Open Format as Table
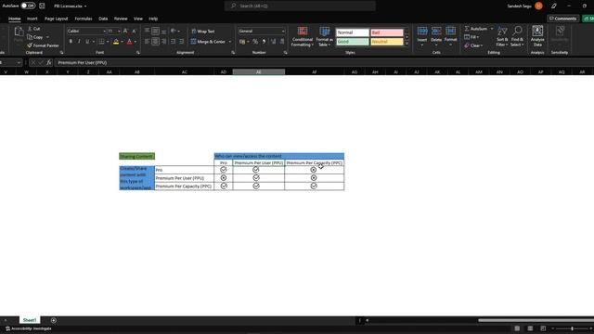Image resolution: width=594 pixels, height=334 pixels. tap(324, 37)
